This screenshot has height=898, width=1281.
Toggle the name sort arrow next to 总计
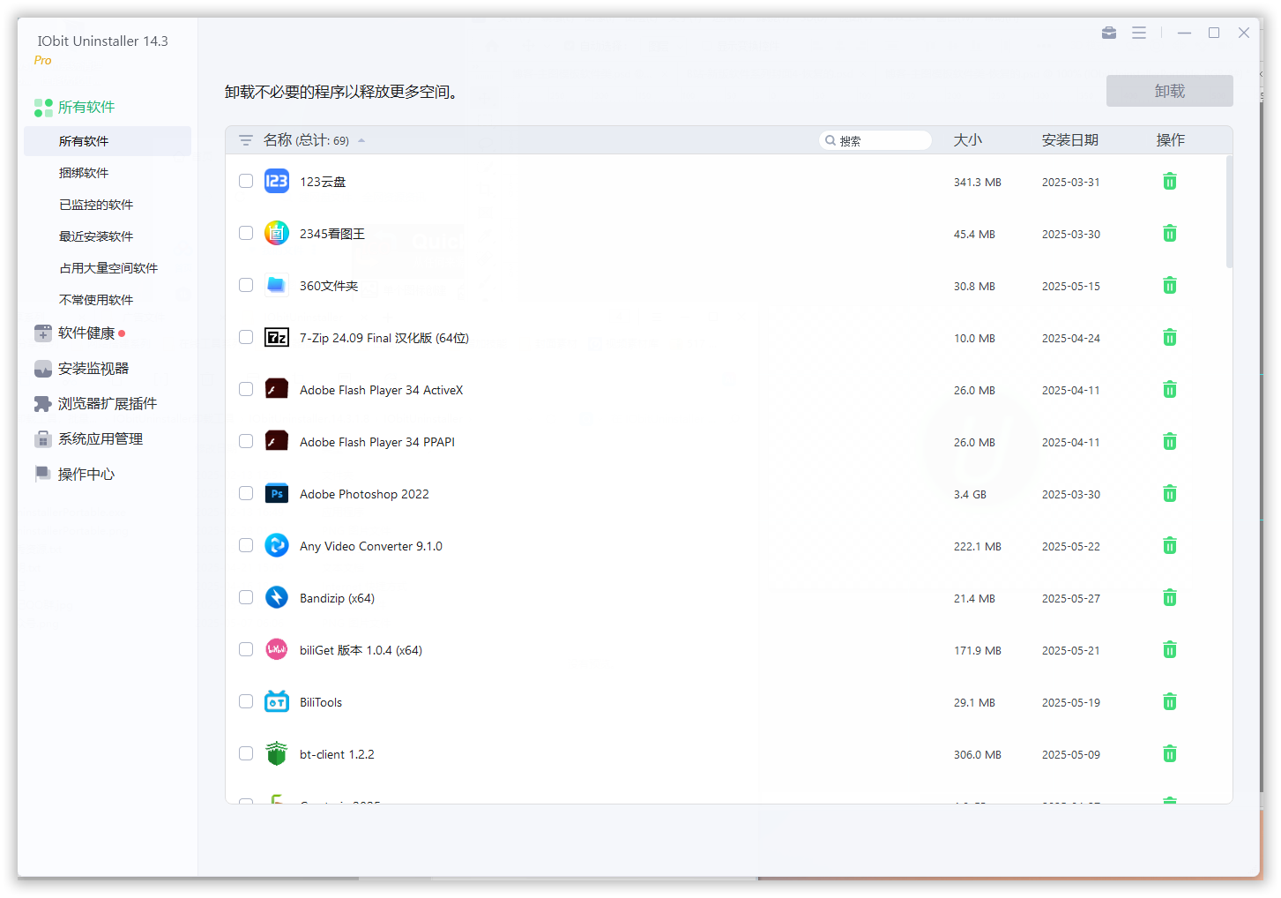coord(361,140)
